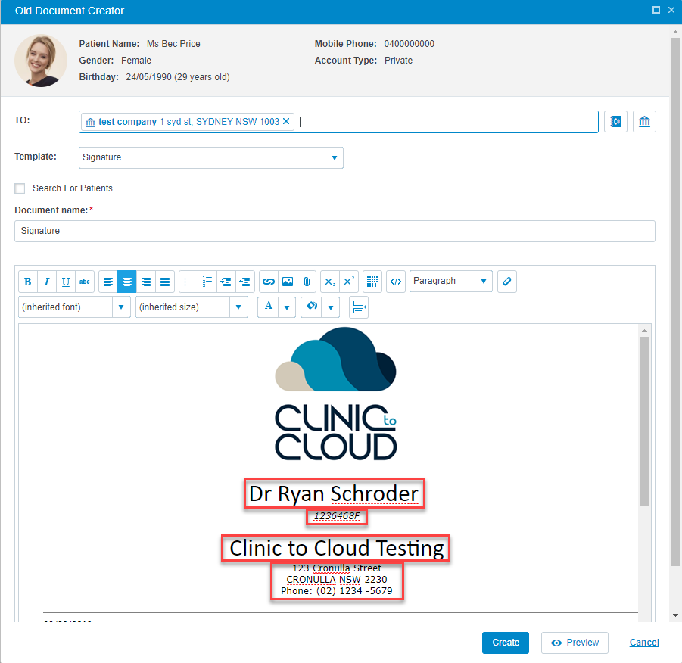Viewport: 682px width, 663px height.
Task: Click the dialog's main vertical scrollbar
Action: [675, 302]
